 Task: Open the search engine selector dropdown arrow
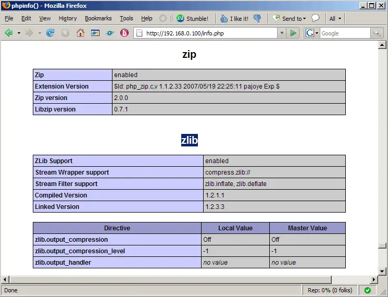pyautogui.click(x=317, y=33)
